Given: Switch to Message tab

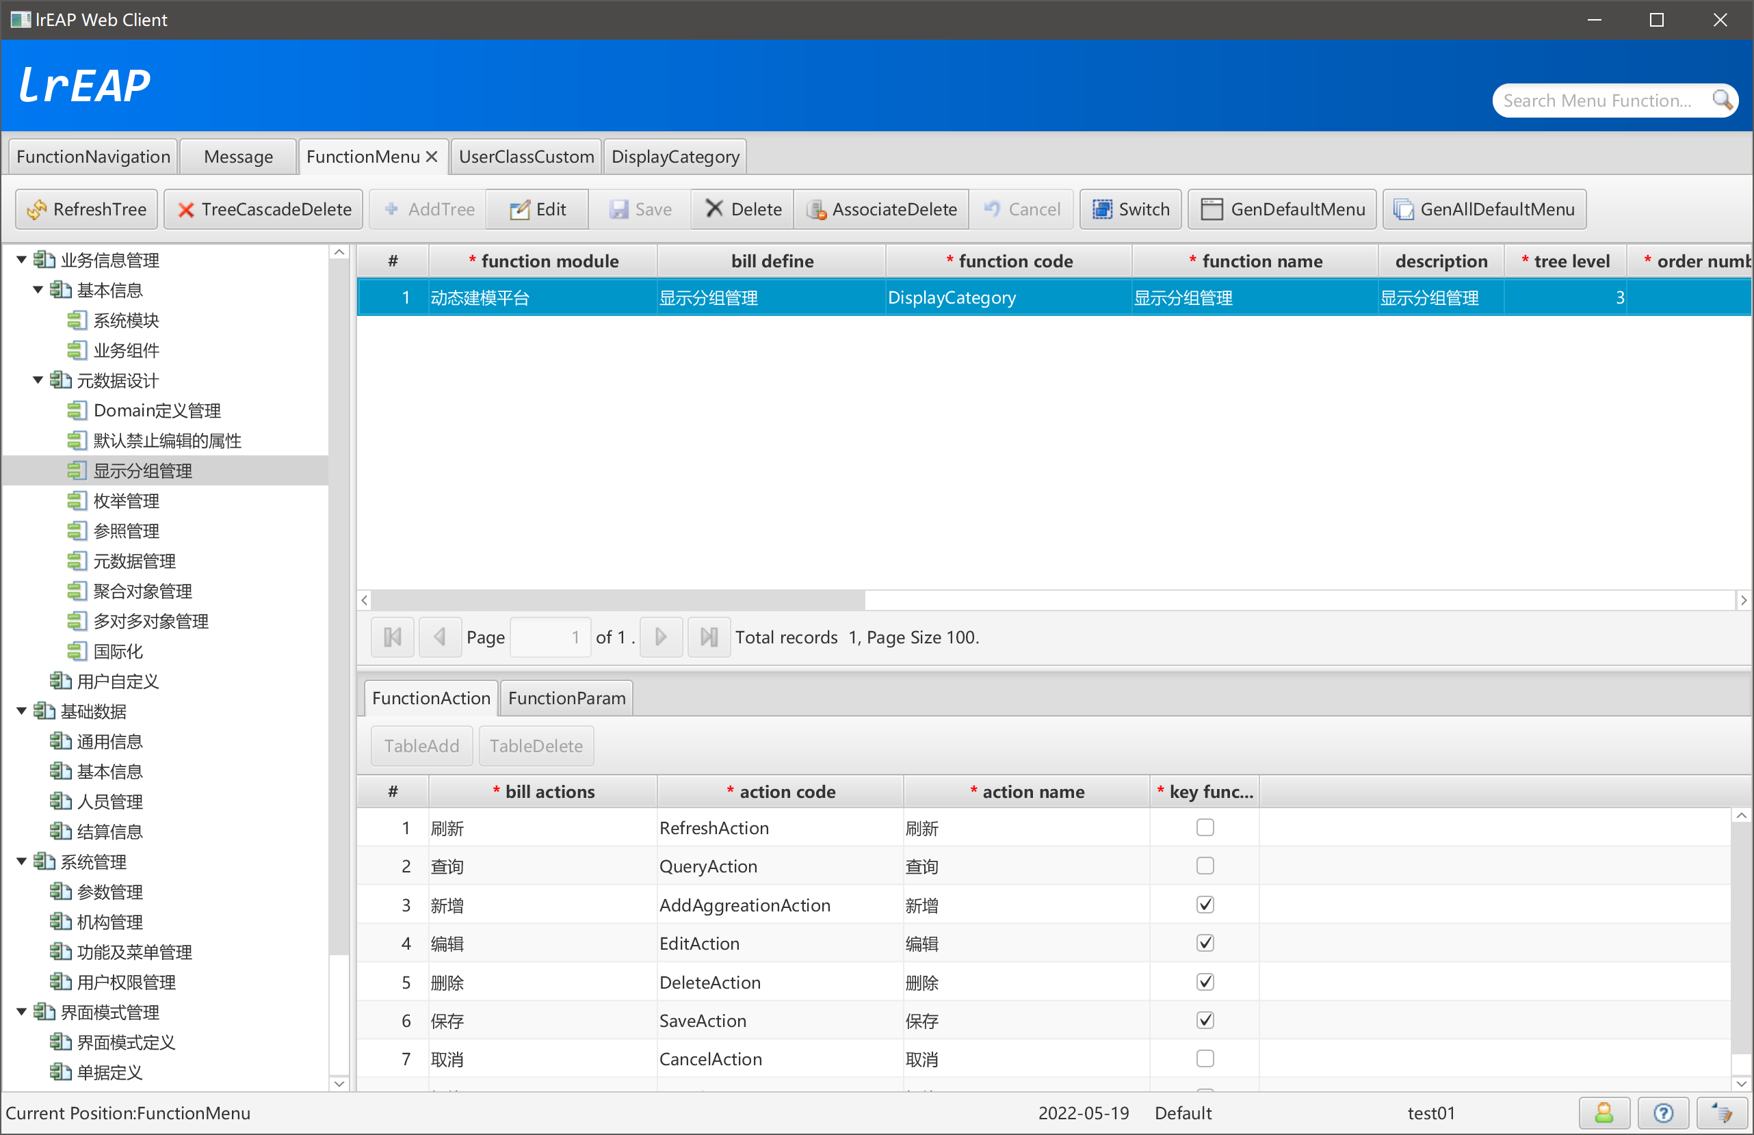Looking at the screenshot, I should [238, 156].
